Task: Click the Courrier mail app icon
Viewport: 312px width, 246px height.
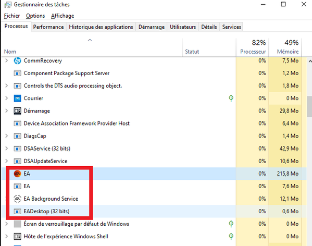Action: 17,99
